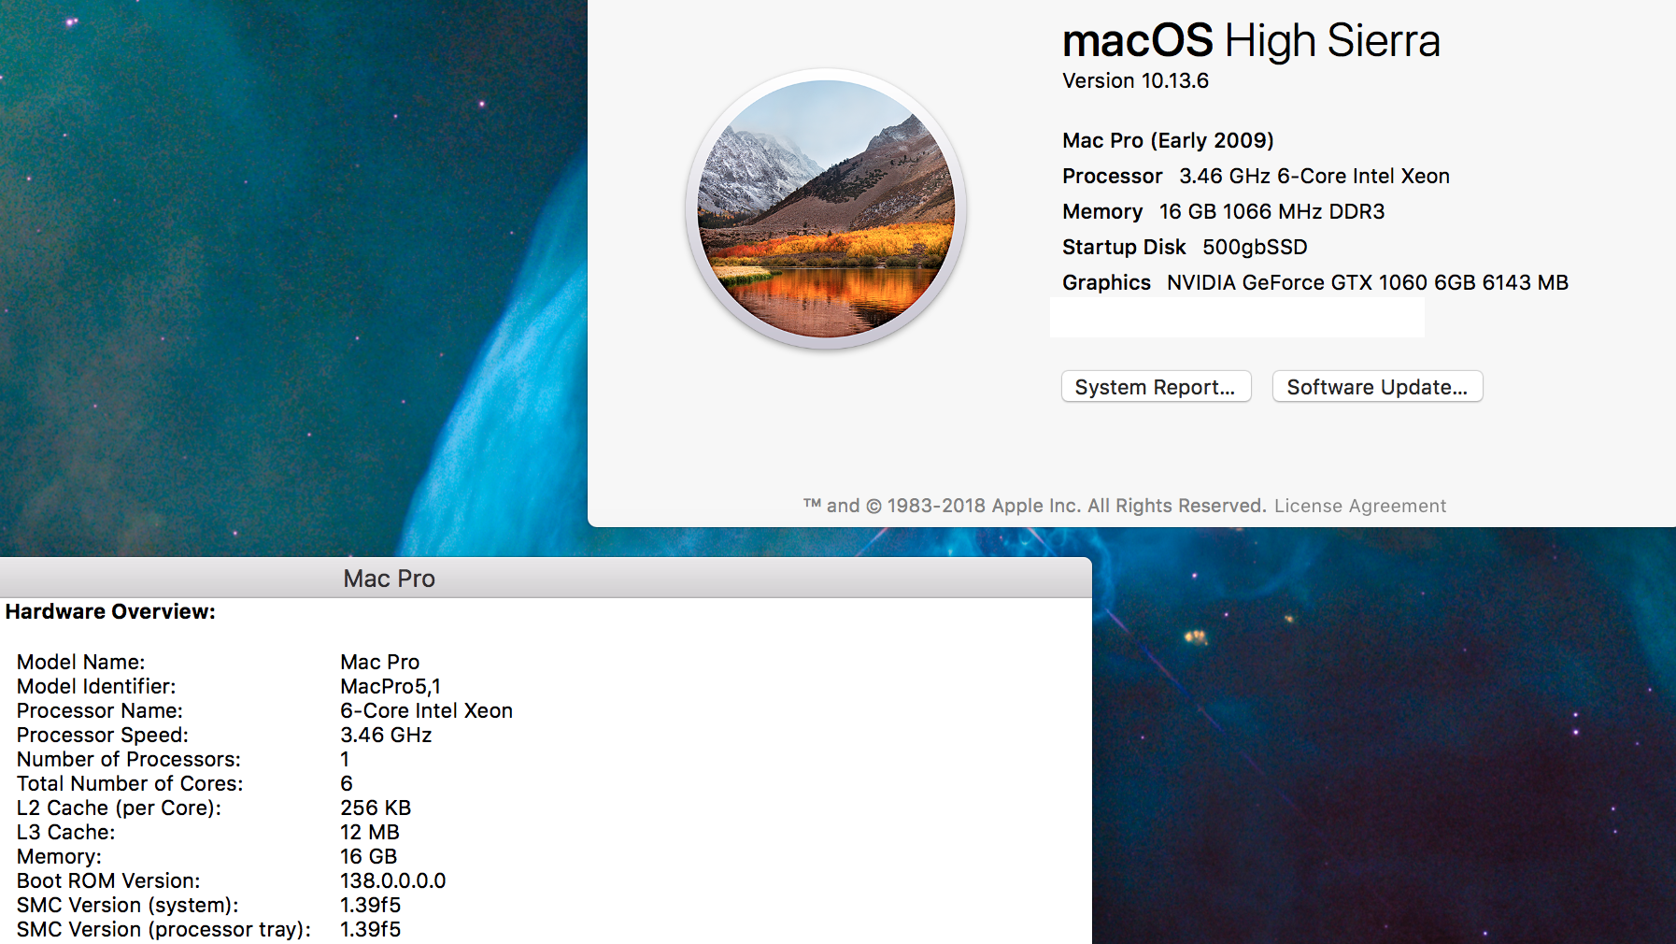Select the L2 Cache (per Core) label
This screenshot has width=1676, height=944.
pos(120,808)
